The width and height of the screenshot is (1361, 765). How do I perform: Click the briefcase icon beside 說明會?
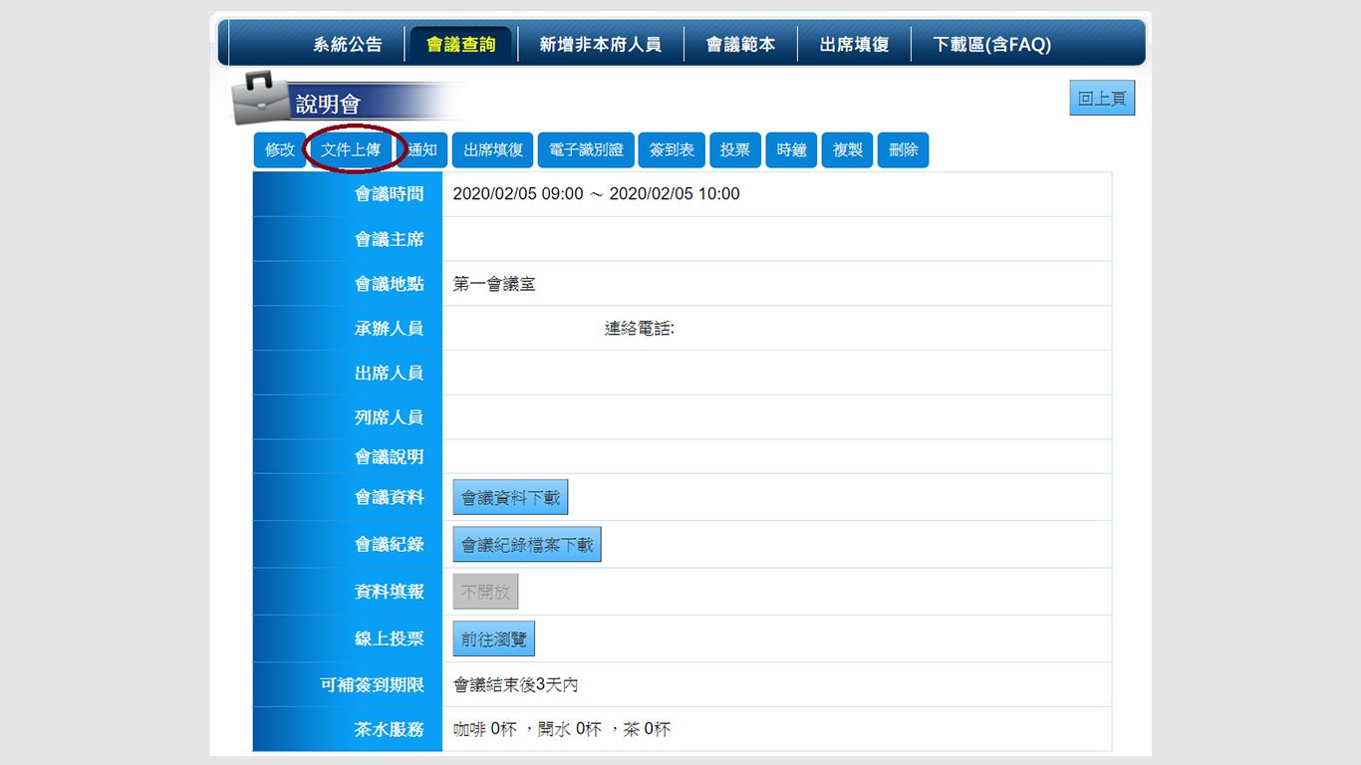click(259, 97)
